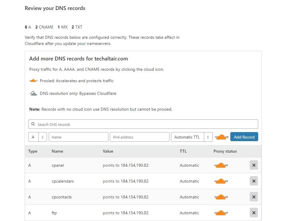Image resolution: width=282 pixels, height=221 pixels.
Task: Click the cpcalendars 'points to 184.154.190.82' value
Action: point(126,181)
